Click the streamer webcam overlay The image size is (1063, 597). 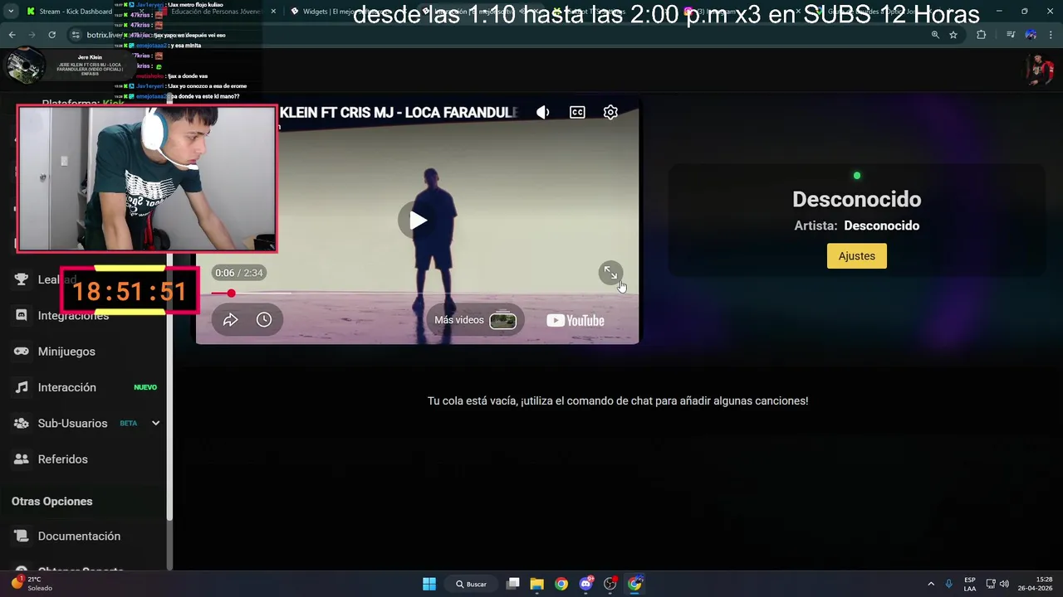tap(147, 178)
